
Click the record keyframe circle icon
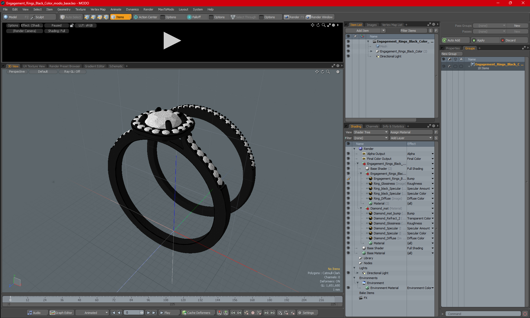pyautogui.click(x=253, y=313)
